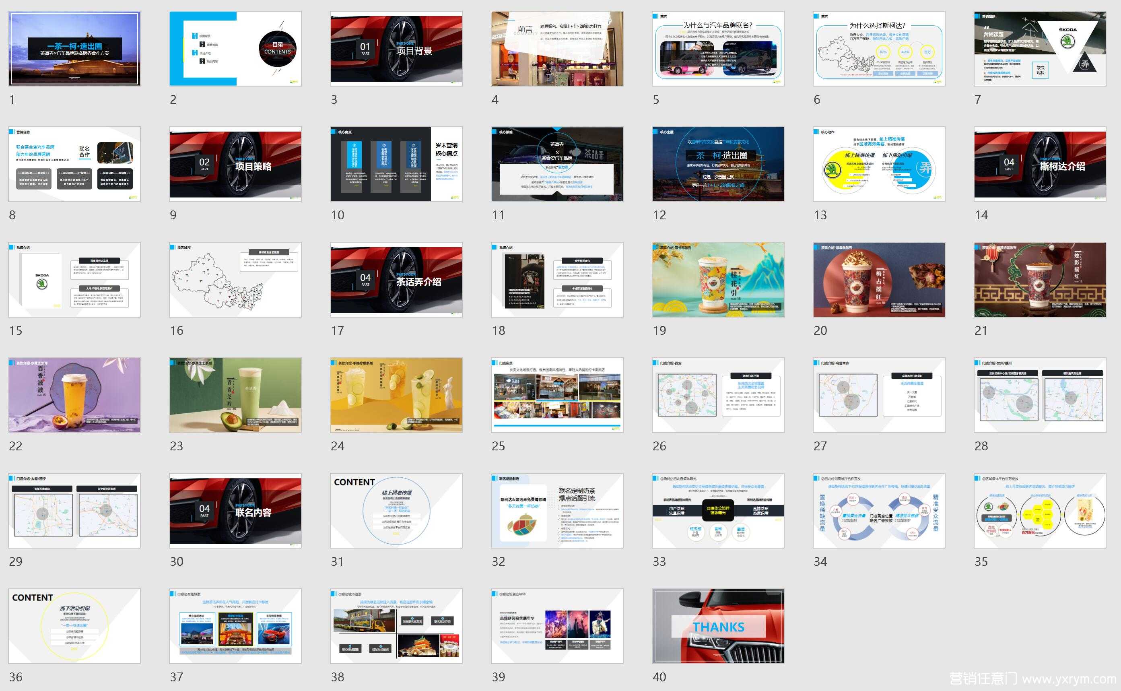Viewport: 1121px width, 691px height.
Task: Select slide 8 营销目的 联名合作
Action: click(x=74, y=164)
